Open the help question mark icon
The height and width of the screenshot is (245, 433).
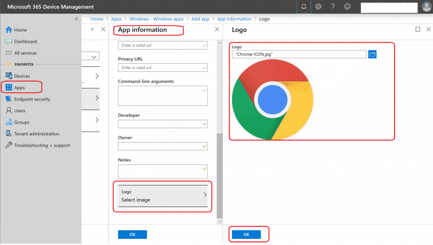pyautogui.click(x=333, y=7)
